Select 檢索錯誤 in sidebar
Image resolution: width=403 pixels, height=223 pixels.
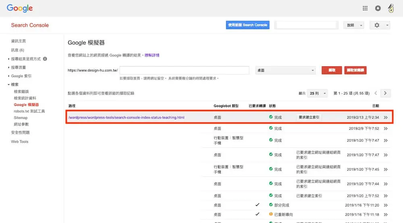click(x=21, y=91)
